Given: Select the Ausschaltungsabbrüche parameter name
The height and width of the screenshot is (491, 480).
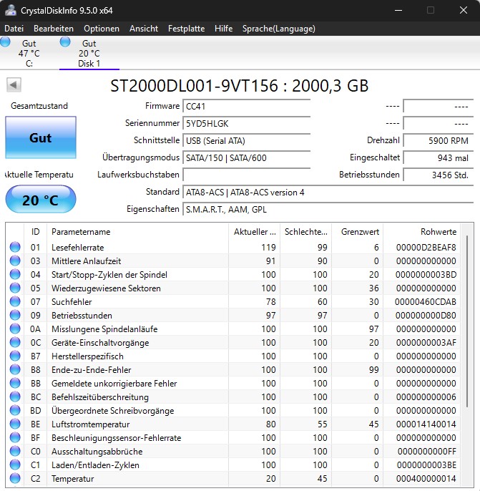Looking at the screenshot, I should 97,451.
